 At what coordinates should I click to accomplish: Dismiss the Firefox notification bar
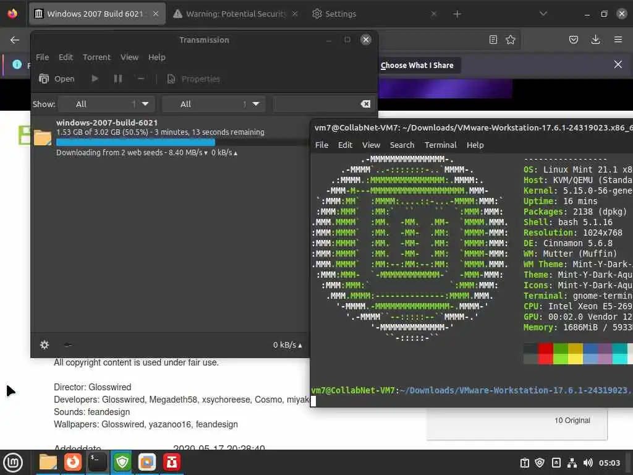[x=618, y=64]
